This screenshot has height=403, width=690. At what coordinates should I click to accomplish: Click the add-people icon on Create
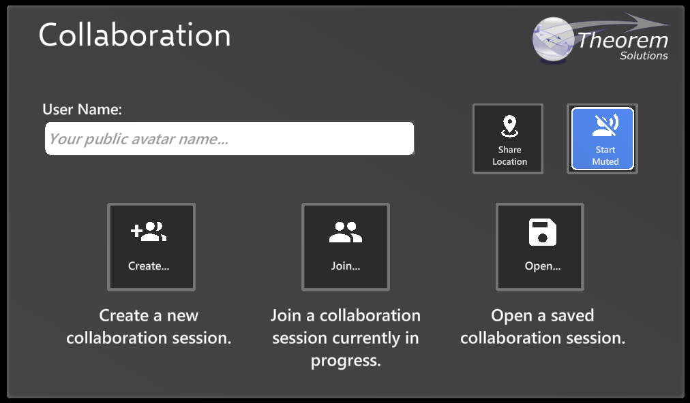(x=149, y=232)
